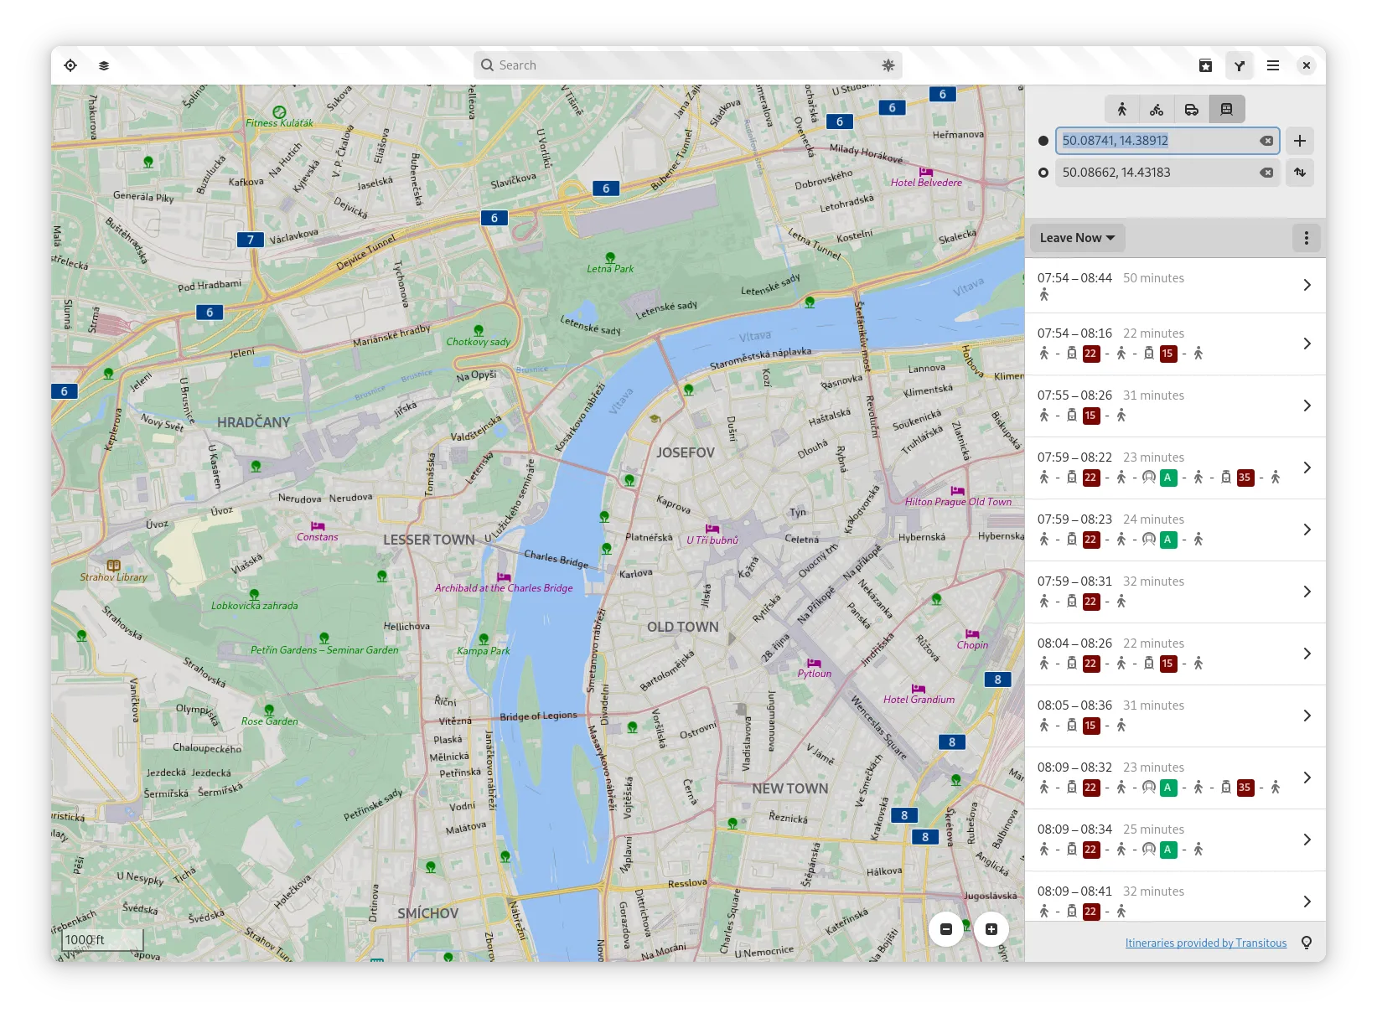The image size is (1377, 1018).
Task: Open the Leave Now time dropdown
Action: pos(1077,238)
